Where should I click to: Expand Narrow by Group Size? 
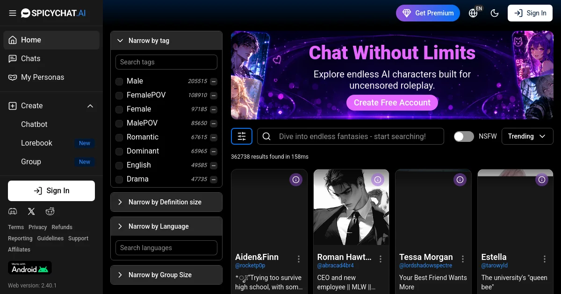pos(166,275)
